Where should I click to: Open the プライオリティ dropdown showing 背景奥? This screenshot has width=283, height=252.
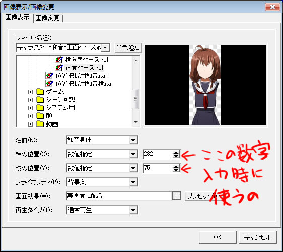pyautogui.click(x=133, y=182)
